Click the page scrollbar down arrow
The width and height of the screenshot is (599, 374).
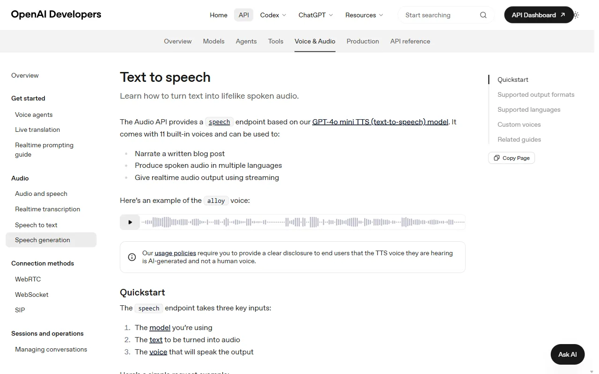[592, 372]
